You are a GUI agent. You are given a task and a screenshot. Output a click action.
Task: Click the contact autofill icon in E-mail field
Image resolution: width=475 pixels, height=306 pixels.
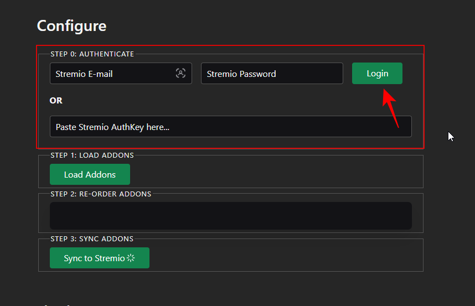click(x=180, y=73)
